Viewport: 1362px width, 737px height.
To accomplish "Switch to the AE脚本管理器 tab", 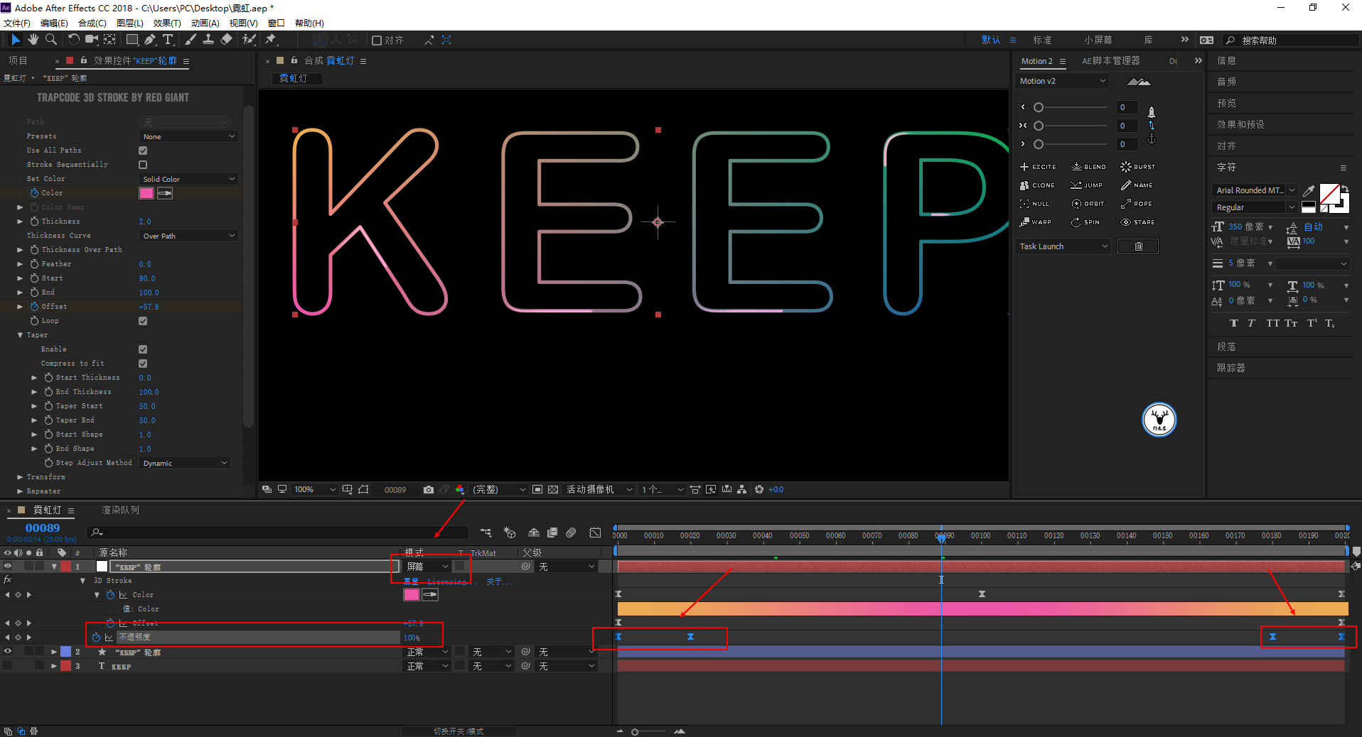I will pos(1110,61).
